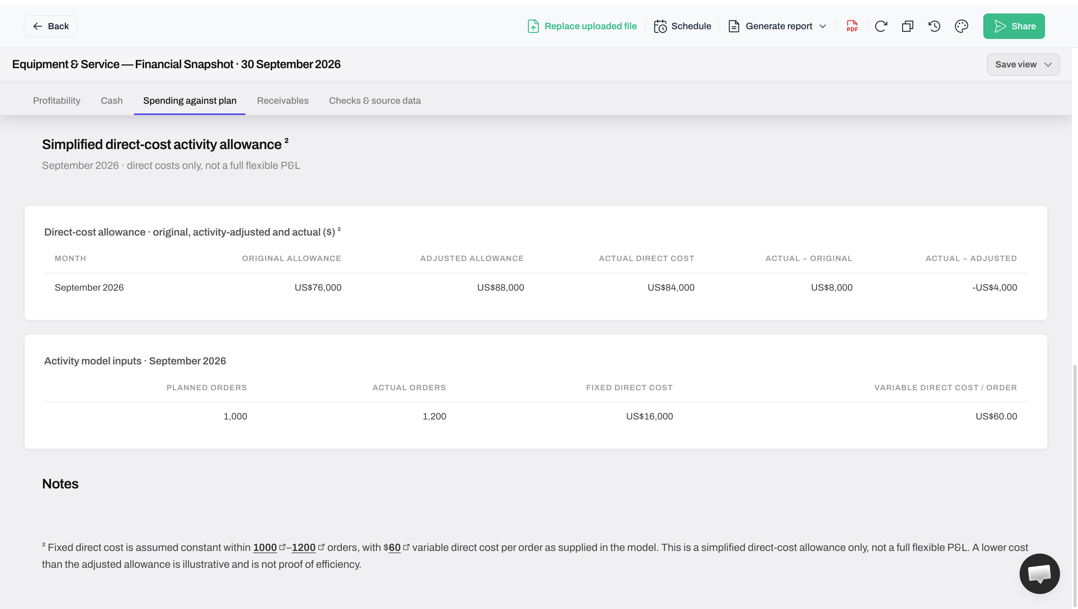1078x609 pixels.
Task: Refresh the dashboard with reload icon
Action: 881,26
